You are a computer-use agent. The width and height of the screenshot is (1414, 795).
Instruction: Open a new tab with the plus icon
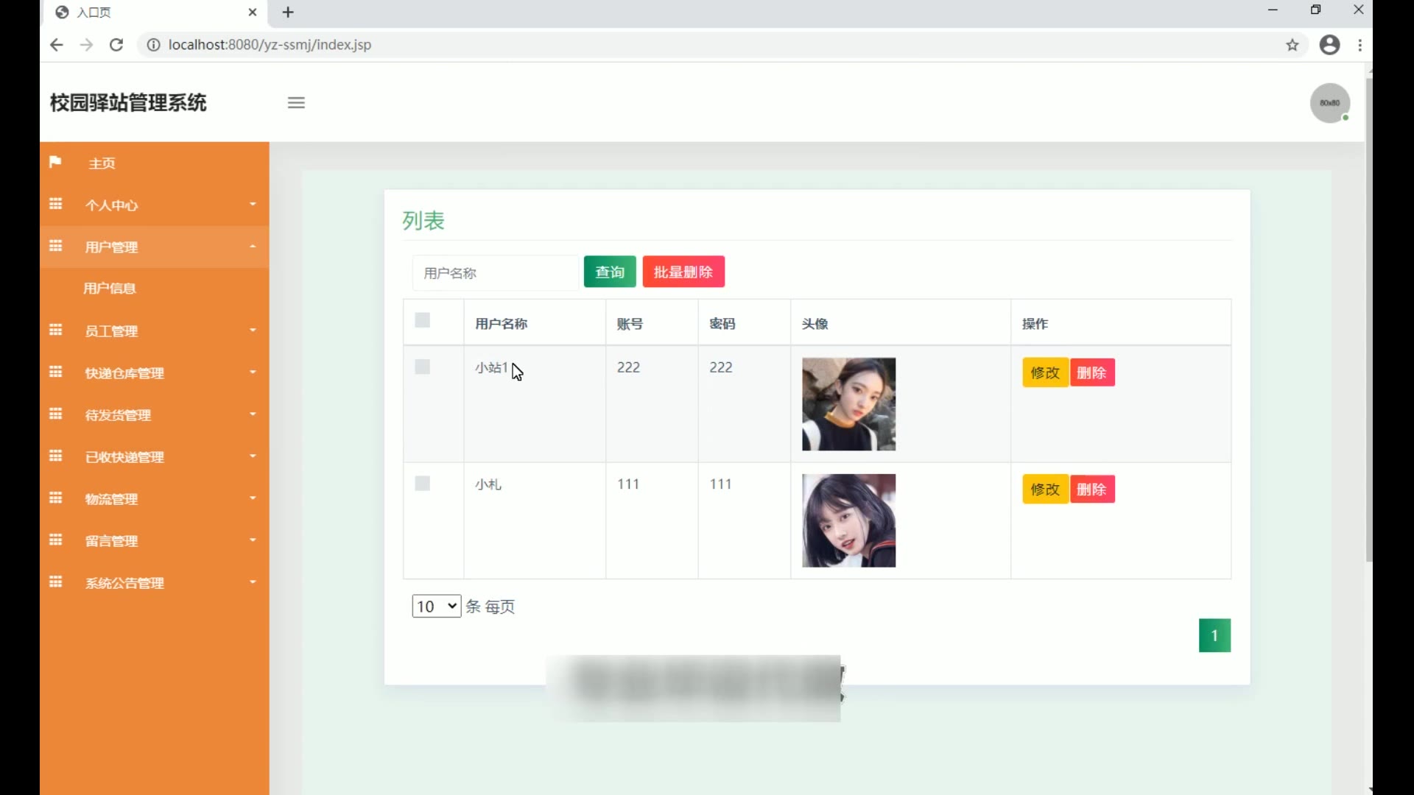[x=288, y=13]
